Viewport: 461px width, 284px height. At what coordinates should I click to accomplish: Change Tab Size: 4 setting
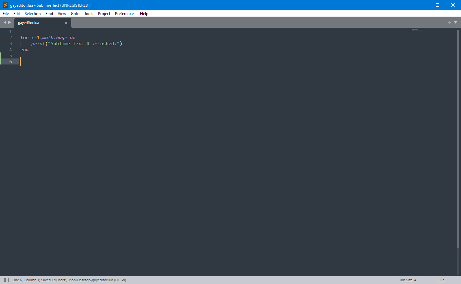coord(408,280)
